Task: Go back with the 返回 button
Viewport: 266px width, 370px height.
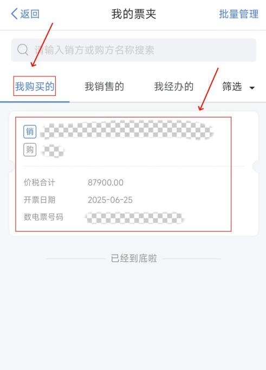Action: point(25,14)
